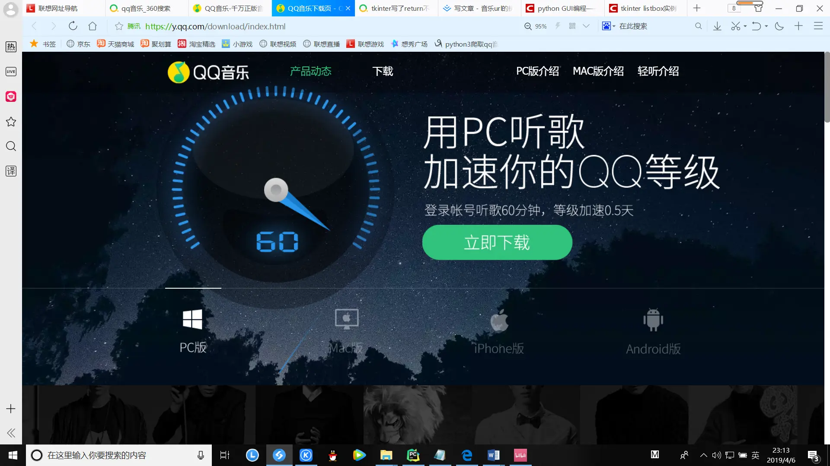Click the green 立即下载 button
The image size is (830, 466).
[497, 242]
